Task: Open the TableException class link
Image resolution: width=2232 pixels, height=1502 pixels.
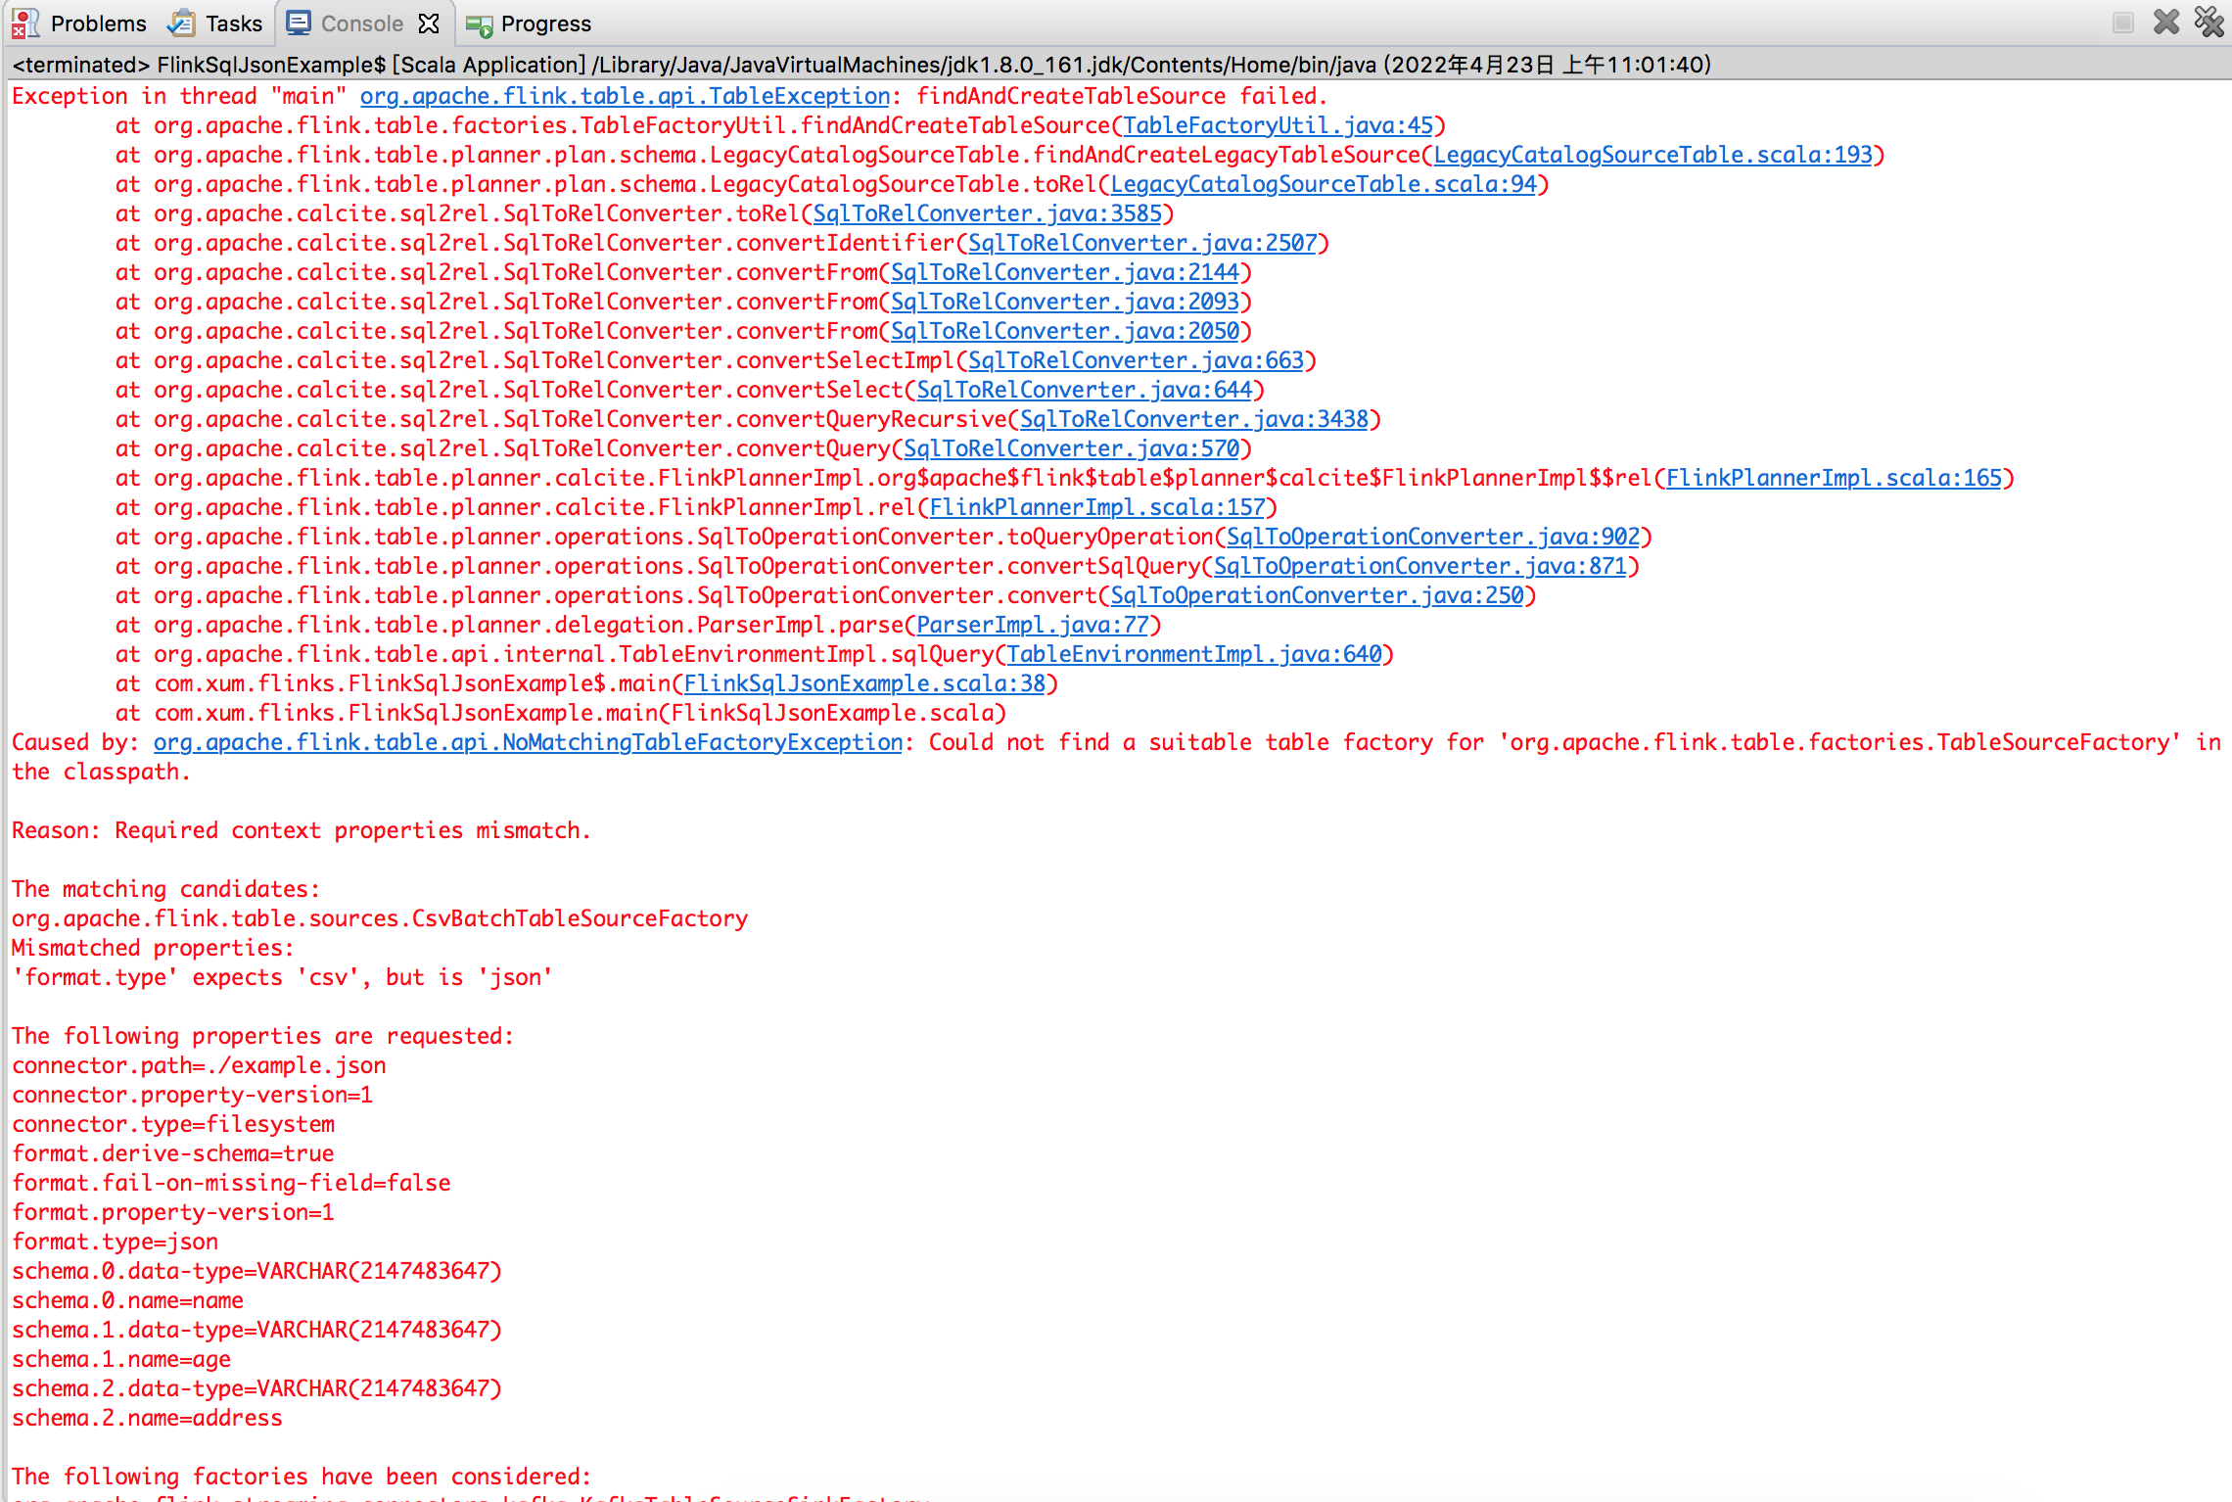Action: 625,96
